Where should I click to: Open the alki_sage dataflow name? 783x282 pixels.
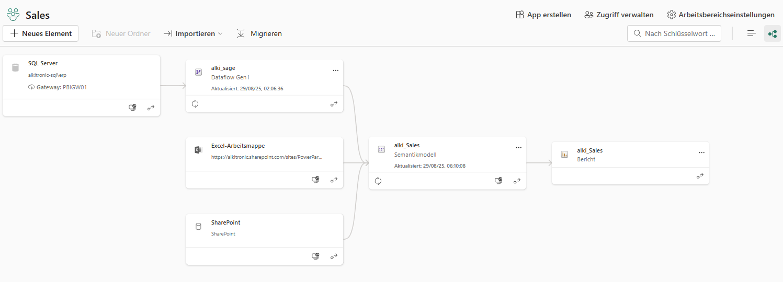[223, 68]
